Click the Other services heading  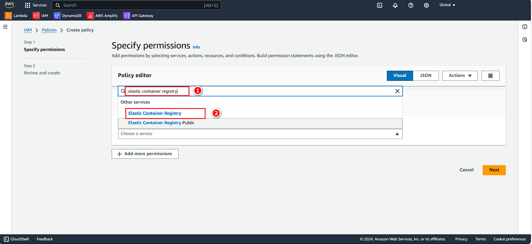point(135,102)
